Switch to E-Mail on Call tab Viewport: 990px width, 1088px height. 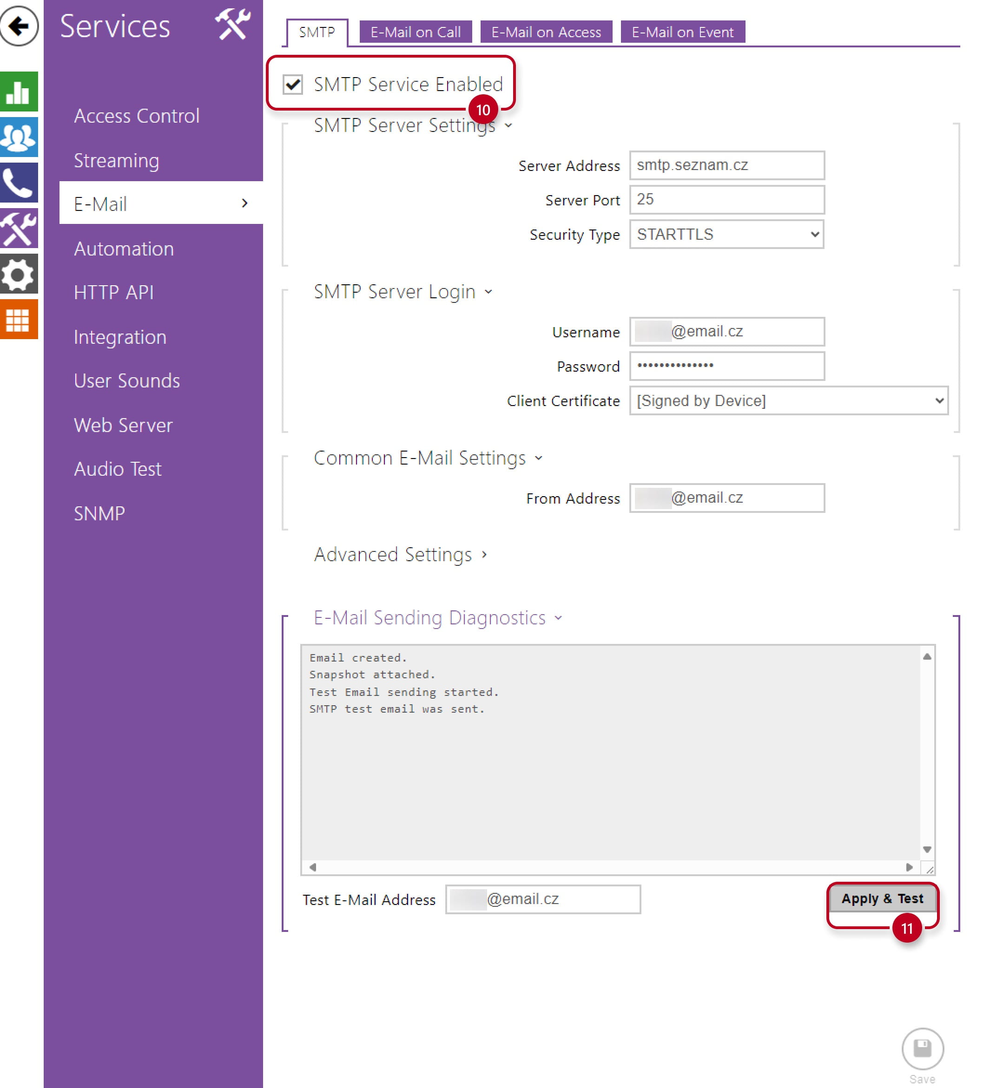[416, 32]
